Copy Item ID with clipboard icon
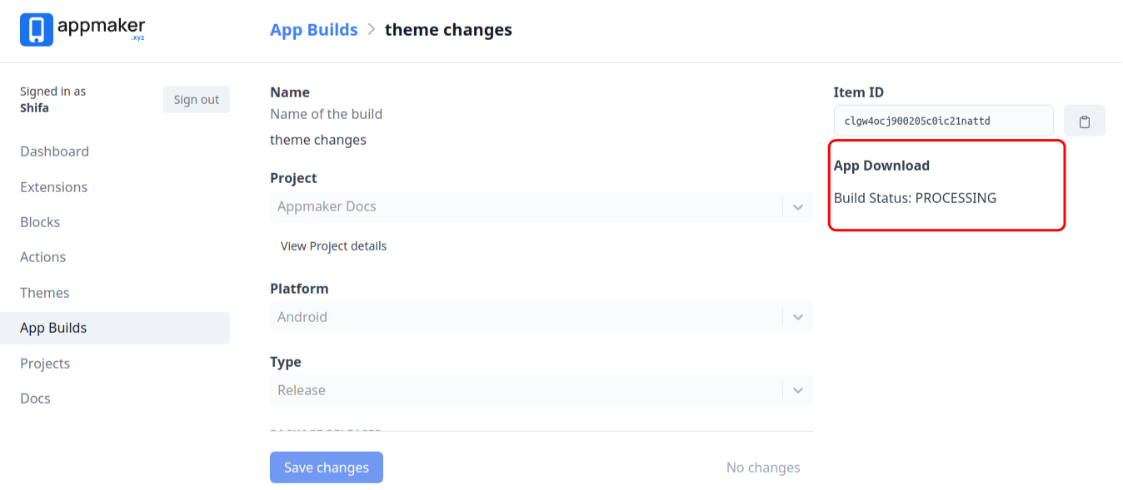Viewport: 1123px width, 490px height. point(1084,121)
